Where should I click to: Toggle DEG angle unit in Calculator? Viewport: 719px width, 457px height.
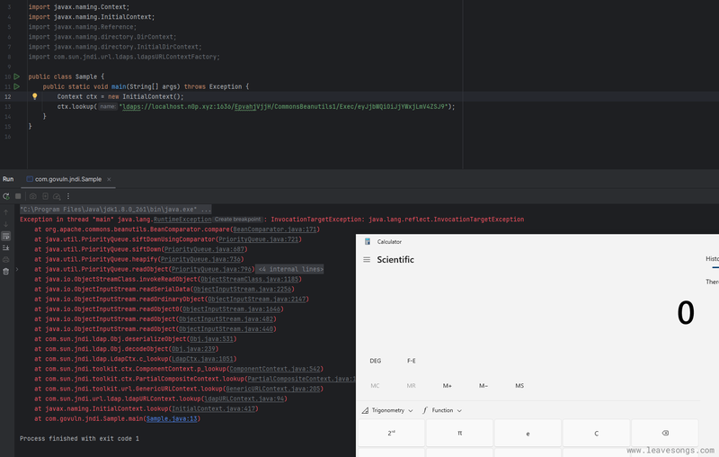[375, 361]
